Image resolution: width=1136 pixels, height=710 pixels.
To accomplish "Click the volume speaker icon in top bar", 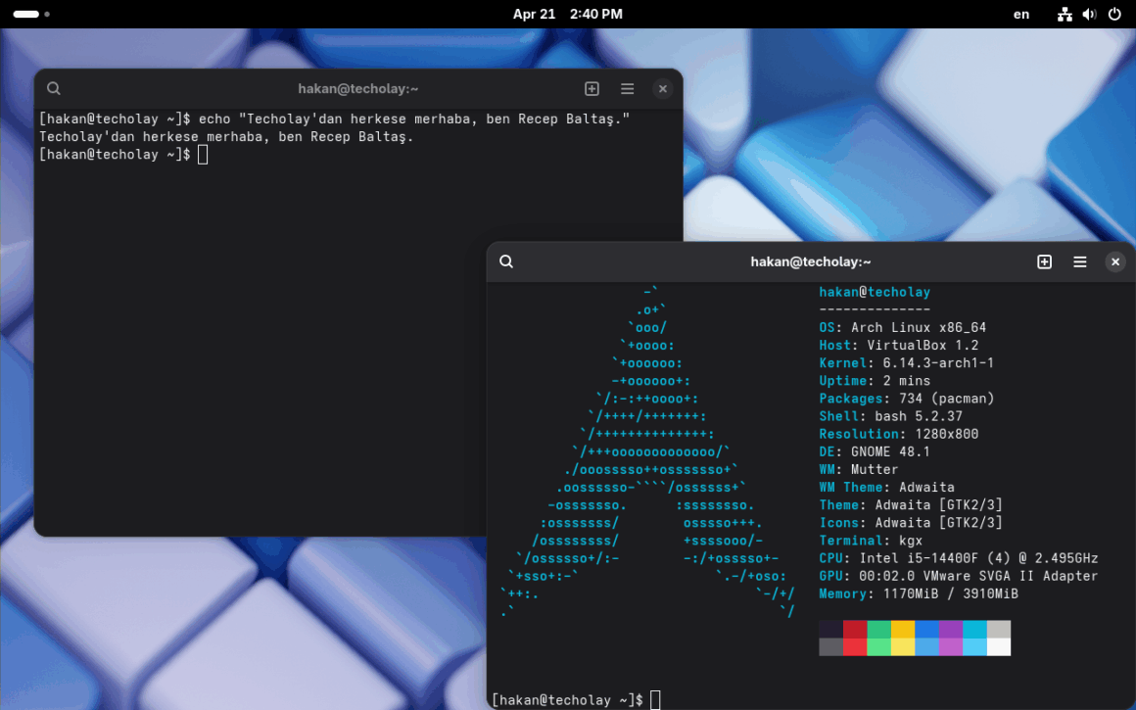I will point(1089,14).
